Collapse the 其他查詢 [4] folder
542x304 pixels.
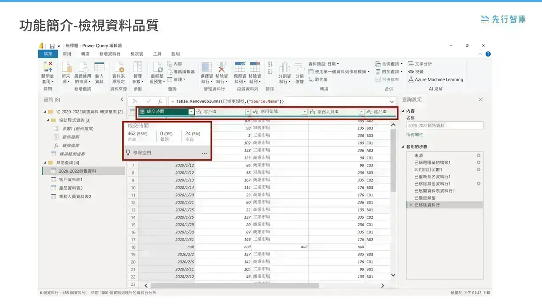(45, 163)
